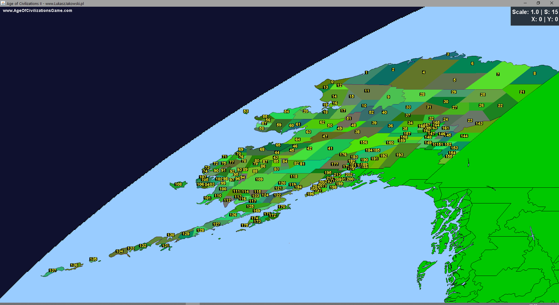Screen dimensions: 559x305
Task: Click province number 11 on the map
Action: coord(367,91)
